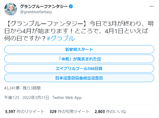Select the 「令和」が発表された日 poll option

[x=79, y=59]
